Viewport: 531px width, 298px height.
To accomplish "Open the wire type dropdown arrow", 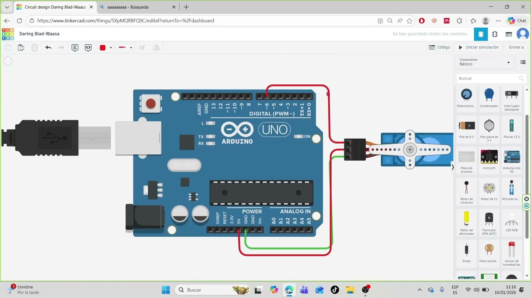I will click(x=131, y=48).
